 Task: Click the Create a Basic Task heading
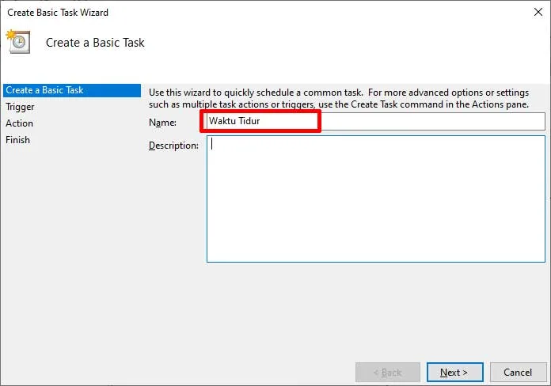[95, 43]
